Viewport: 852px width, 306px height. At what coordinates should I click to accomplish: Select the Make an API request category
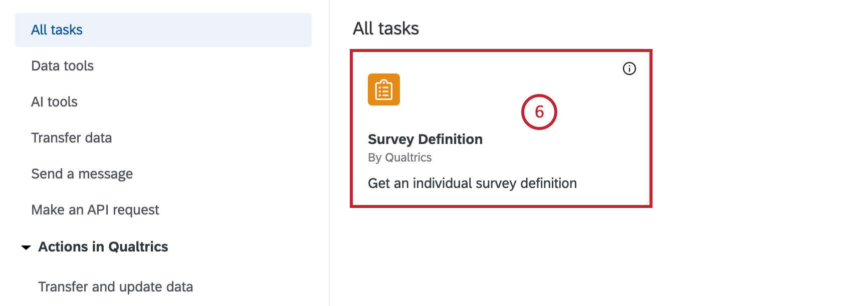click(95, 210)
